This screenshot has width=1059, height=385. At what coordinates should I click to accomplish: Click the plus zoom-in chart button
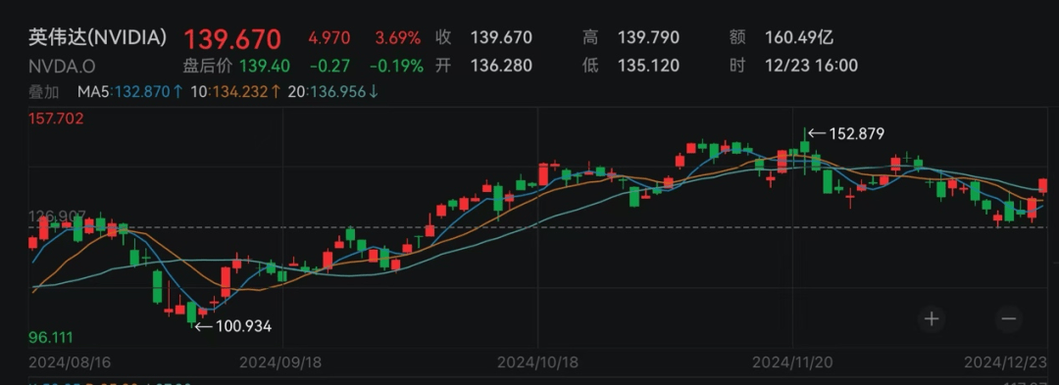coord(933,319)
